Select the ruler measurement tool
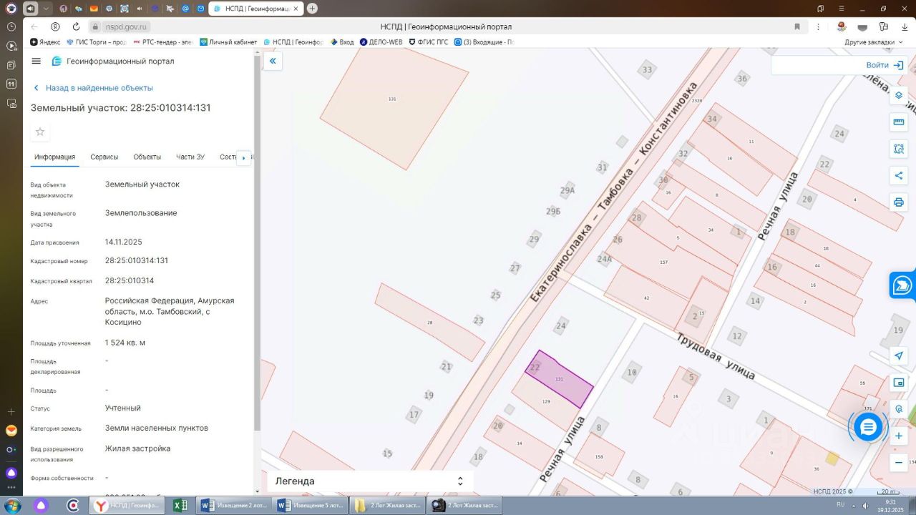 899,122
